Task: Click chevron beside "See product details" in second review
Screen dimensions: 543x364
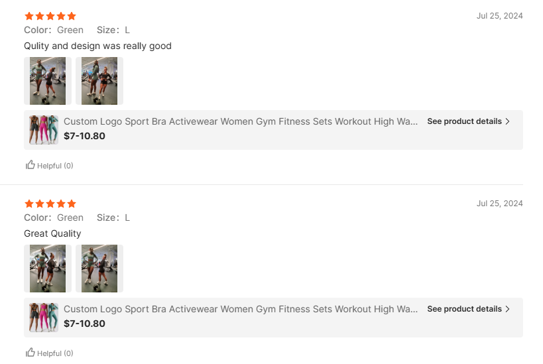Action: (508, 309)
